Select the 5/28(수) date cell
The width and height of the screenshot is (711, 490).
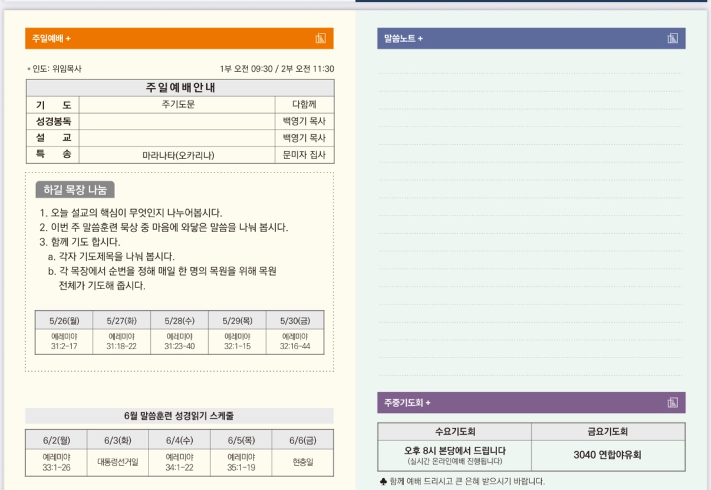[179, 320]
